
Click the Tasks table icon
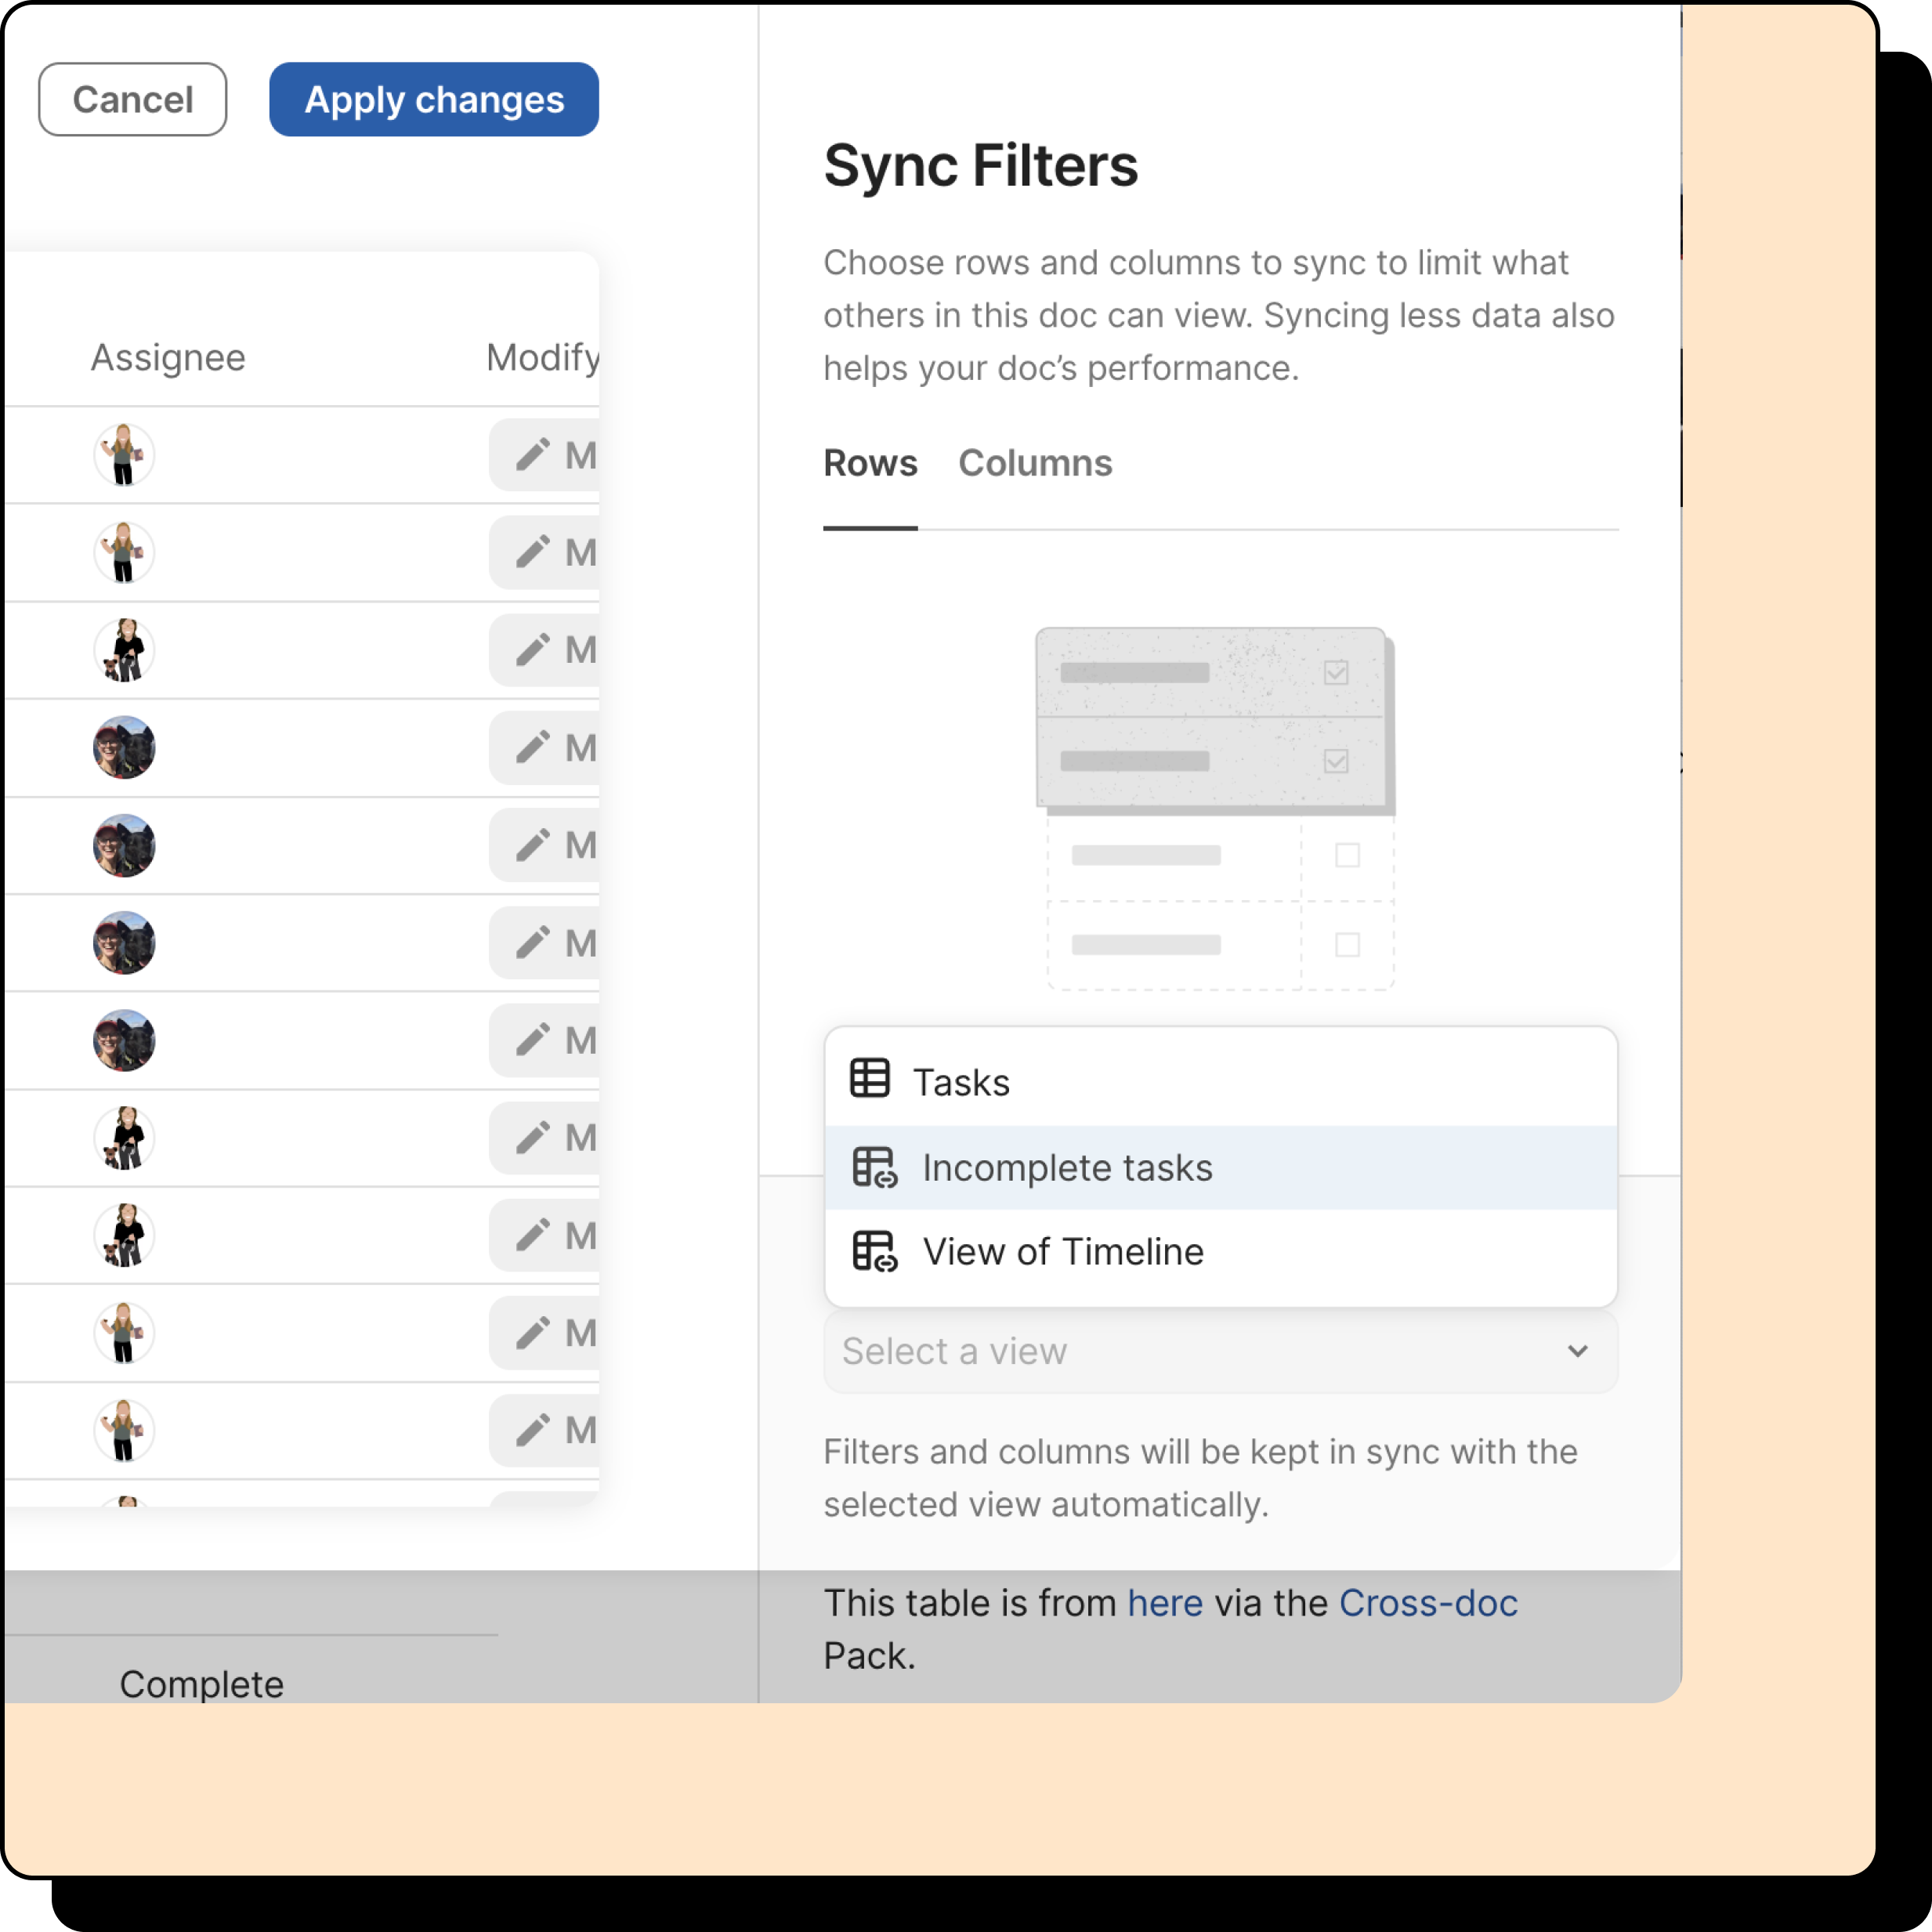point(870,1078)
